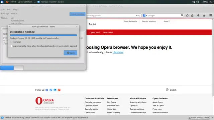
Task: Open Opera Mail in red bar
Action: (108, 32)
